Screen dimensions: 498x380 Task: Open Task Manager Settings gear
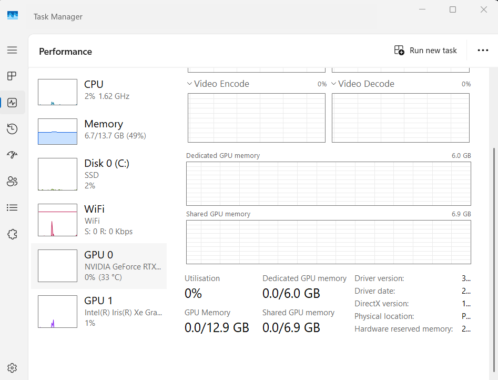coord(12,368)
